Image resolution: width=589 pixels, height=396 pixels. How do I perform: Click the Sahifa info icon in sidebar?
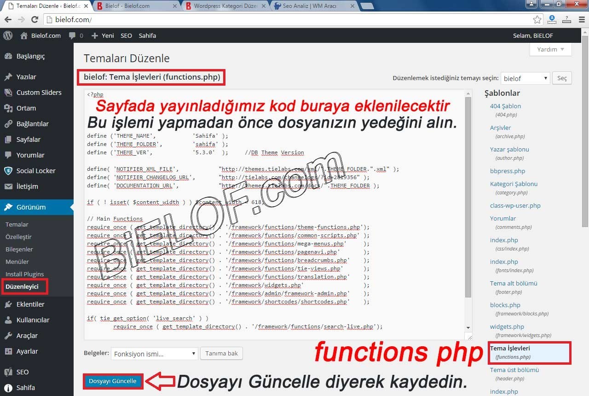tap(8, 388)
